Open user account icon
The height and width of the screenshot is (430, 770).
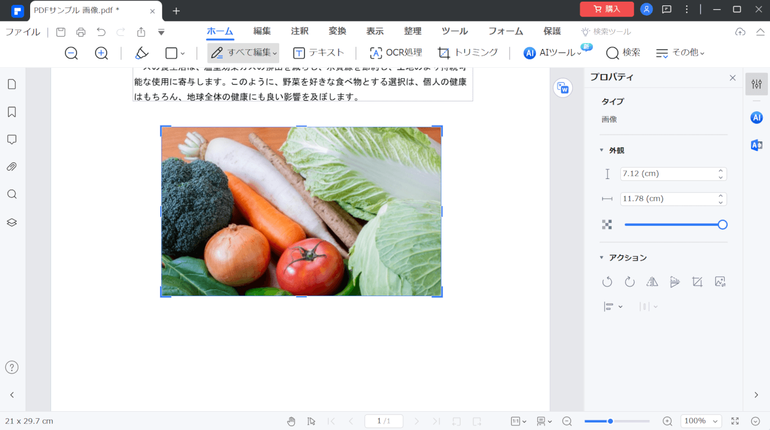pos(647,9)
